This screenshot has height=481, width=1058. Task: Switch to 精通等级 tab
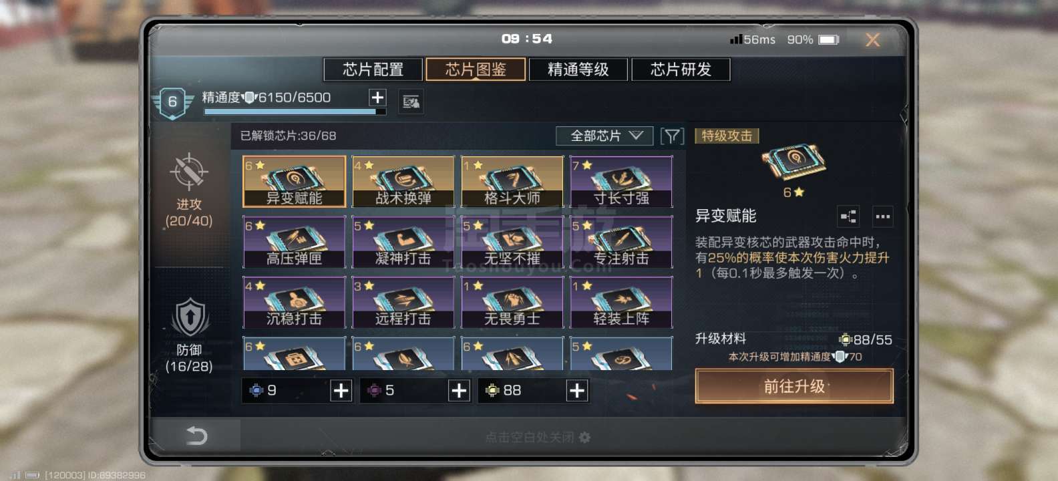(578, 69)
